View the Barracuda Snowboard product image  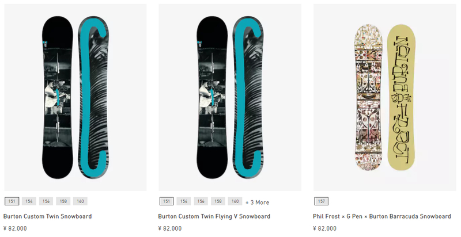click(384, 97)
